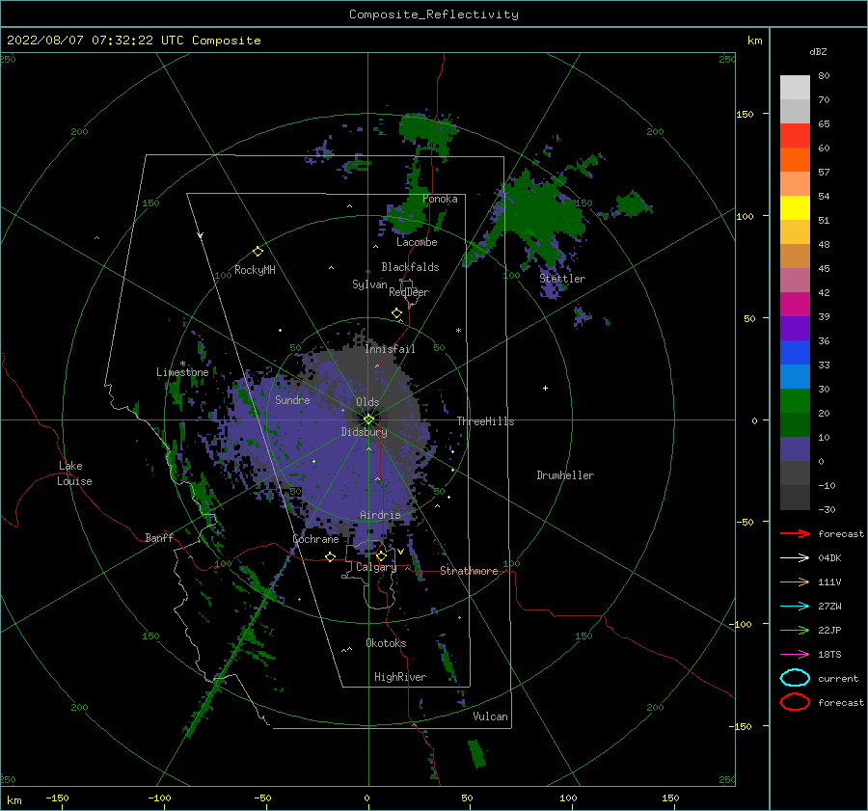Click the RedDeer city label
868x811 pixels.
tap(409, 292)
